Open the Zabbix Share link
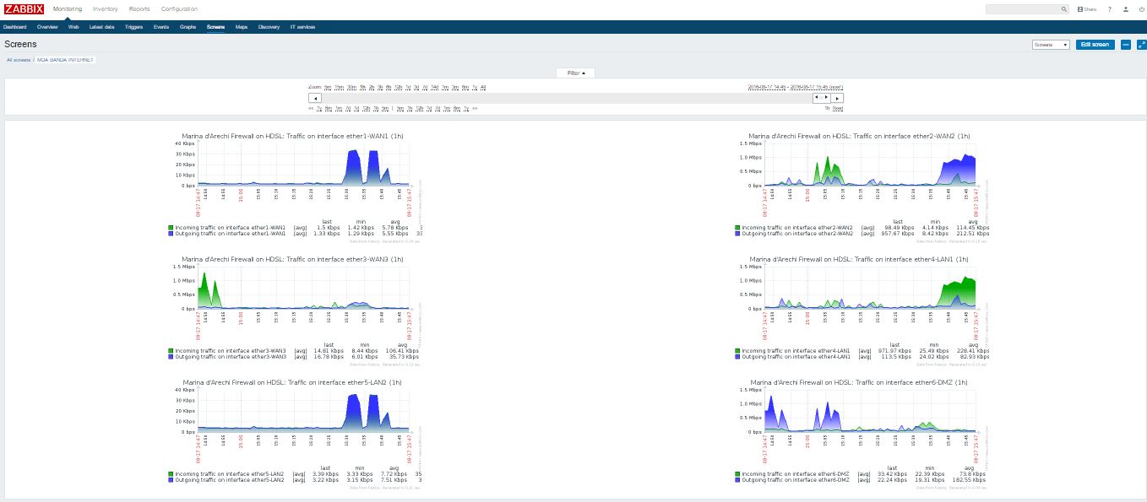The width and height of the screenshot is (1147, 502). tap(1086, 9)
